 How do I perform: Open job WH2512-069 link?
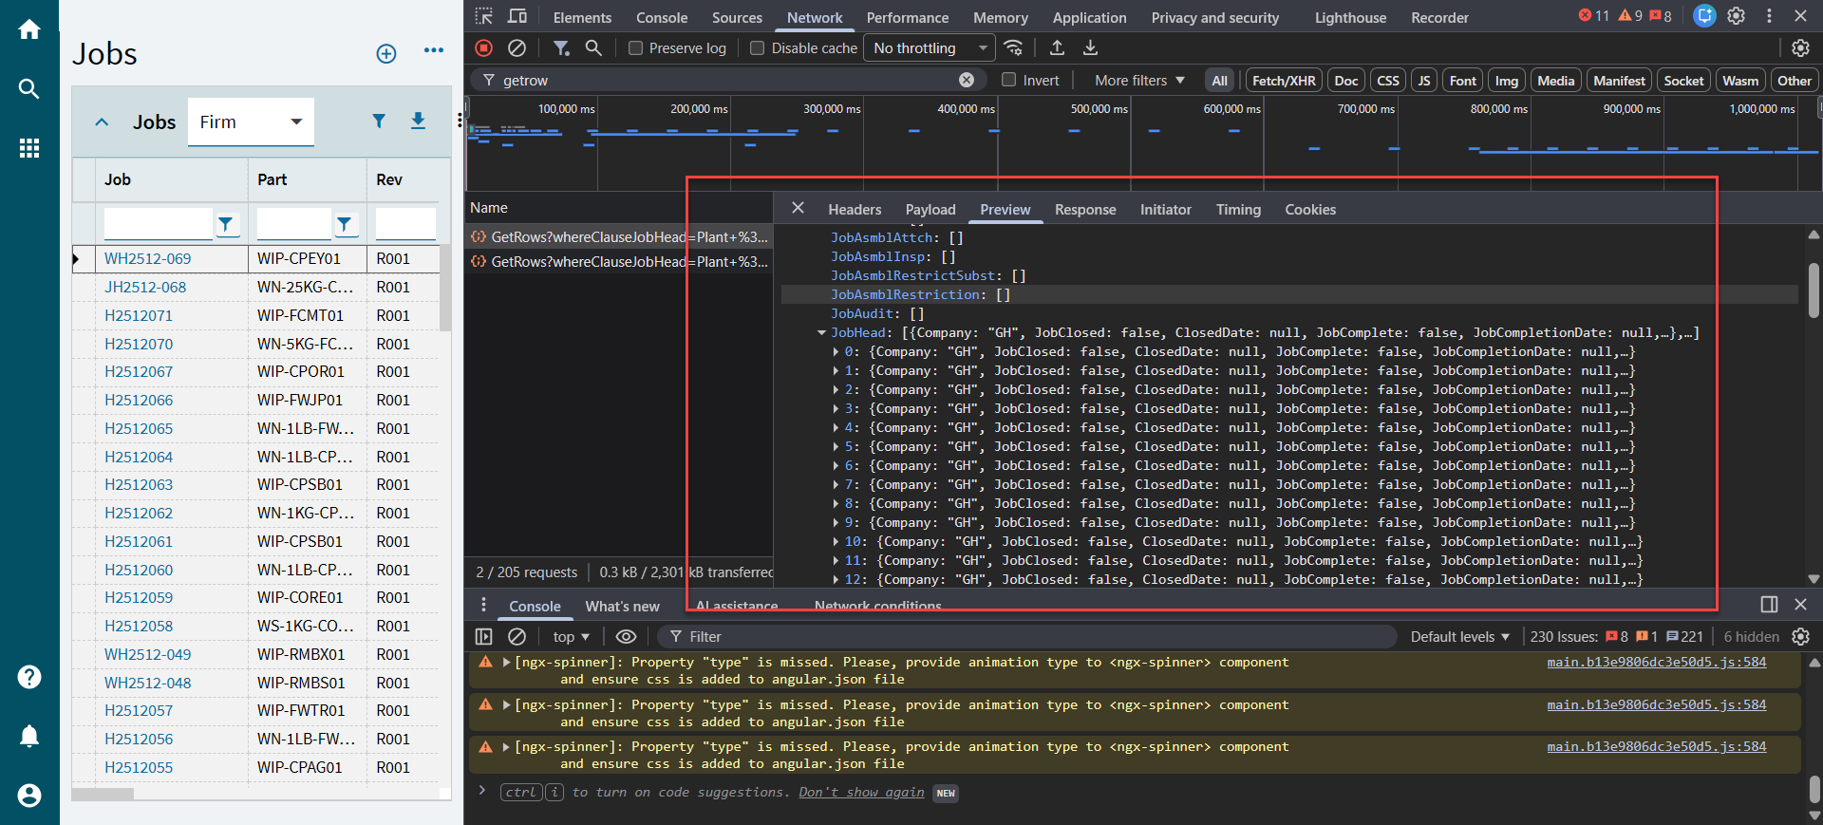click(147, 258)
